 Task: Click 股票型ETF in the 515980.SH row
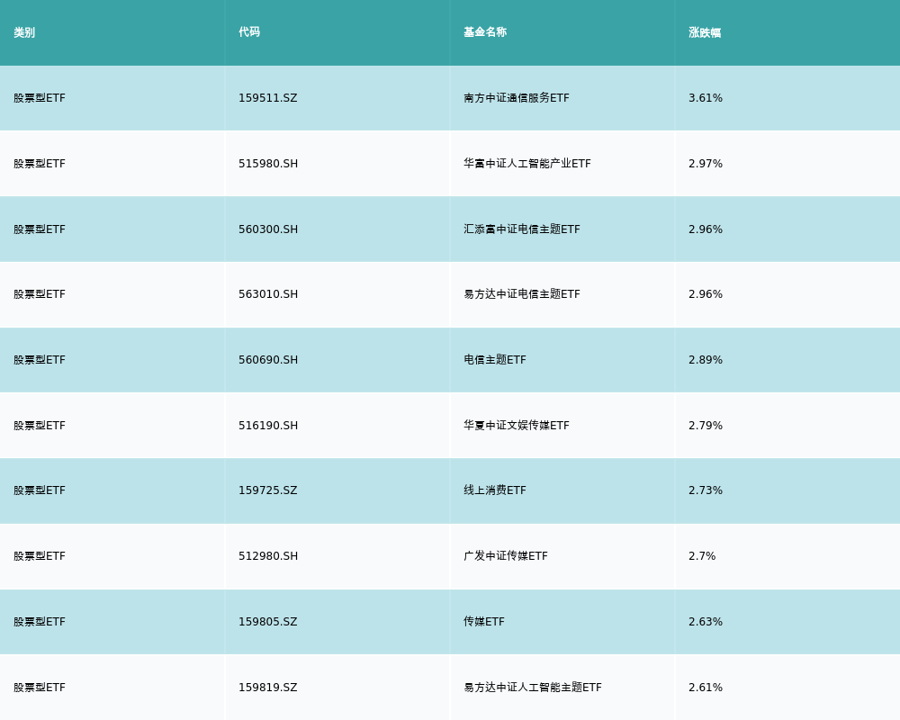(40, 164)
